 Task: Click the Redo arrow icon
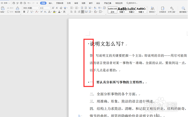coord(33,3)
